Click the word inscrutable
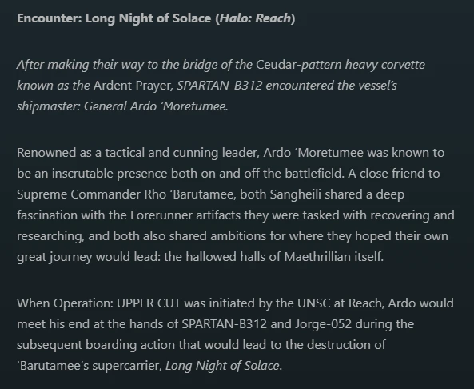Viewport: 474px width, 389px height. point(82,174)
